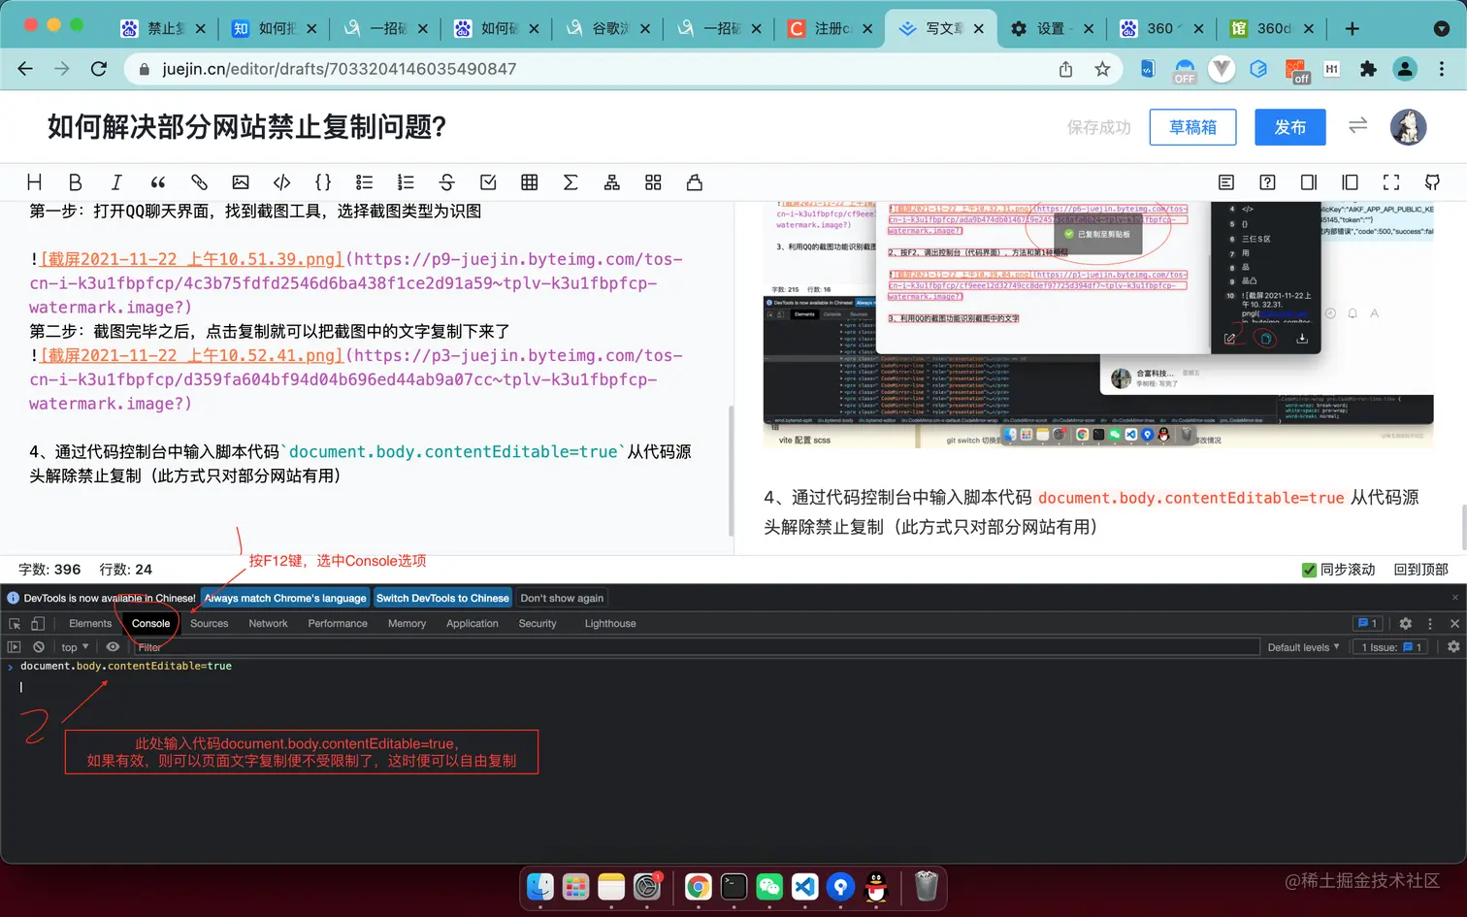Click the 回到顶部 link
Image resolution: width=1467 pixels, height=917 pixels.
pyautogui.click(x=1419, y=570)
